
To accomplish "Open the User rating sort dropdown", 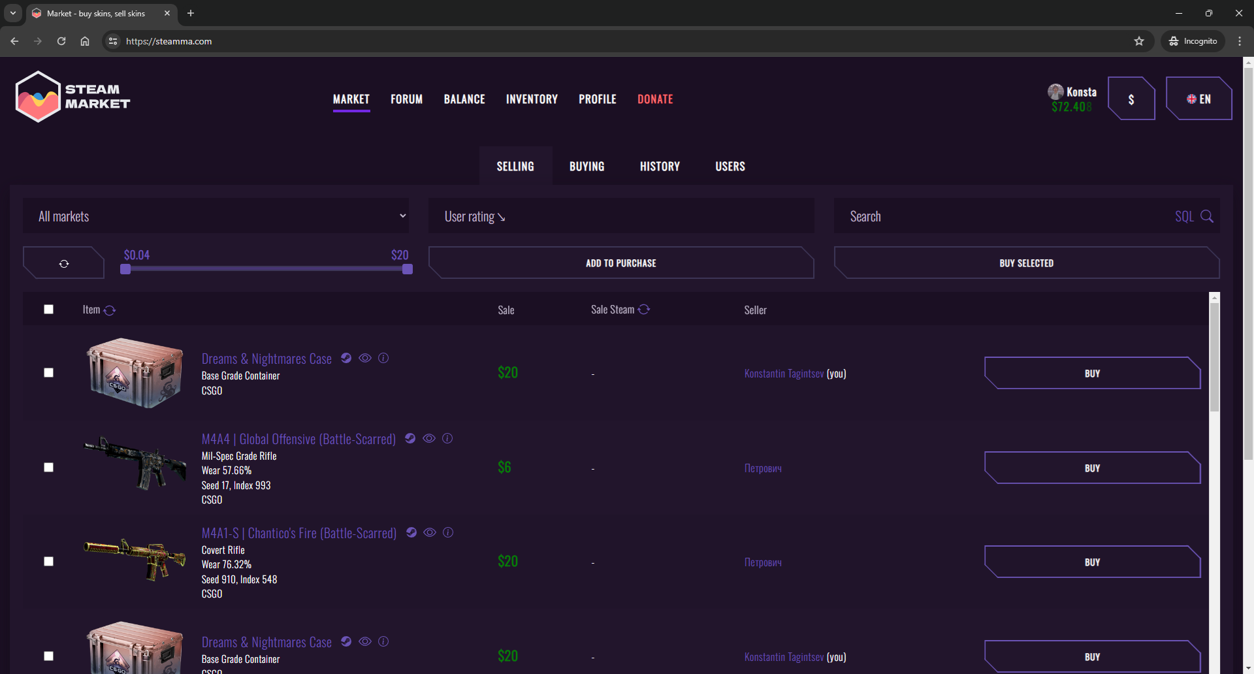I will coord(620,216).
